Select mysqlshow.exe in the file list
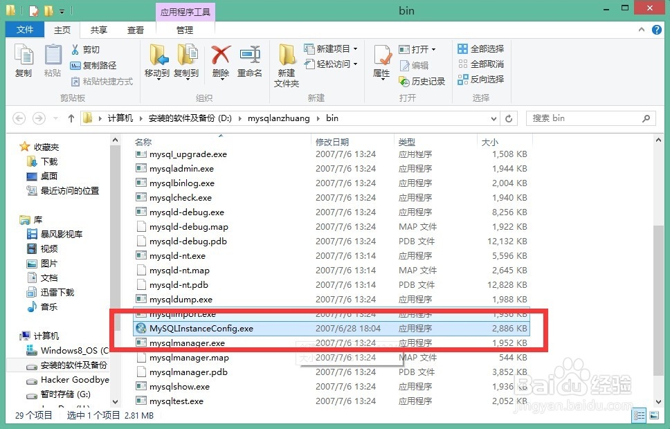The image size is (670, 429). coord(331,387)
